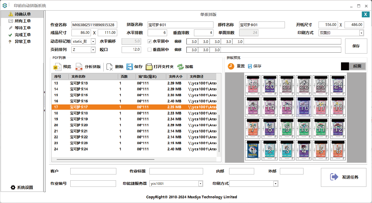Viewport: 372px width, 203px height.
Task: Click 保存 floppy icon in imposition preview
Action: coord(250,66)
